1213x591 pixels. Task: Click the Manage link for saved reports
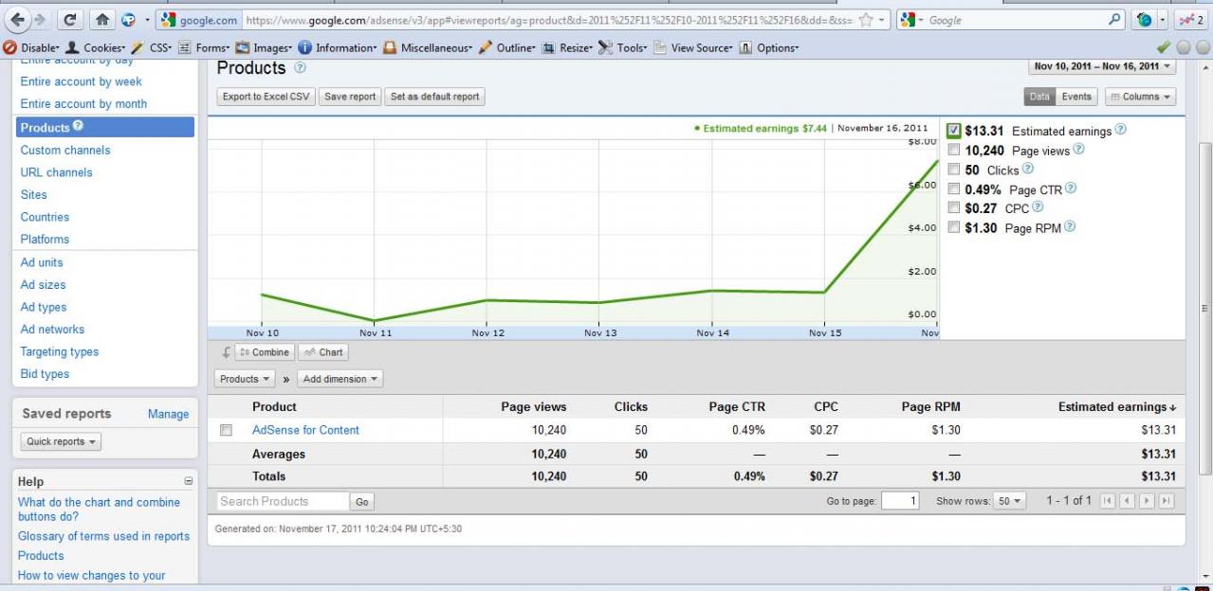(x=168, y=414)
